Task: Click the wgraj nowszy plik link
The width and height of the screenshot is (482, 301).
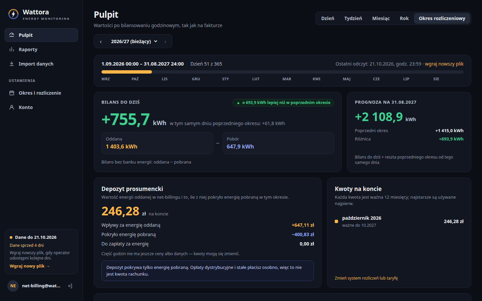Action: pyautogui.click(x=444, y=64)
